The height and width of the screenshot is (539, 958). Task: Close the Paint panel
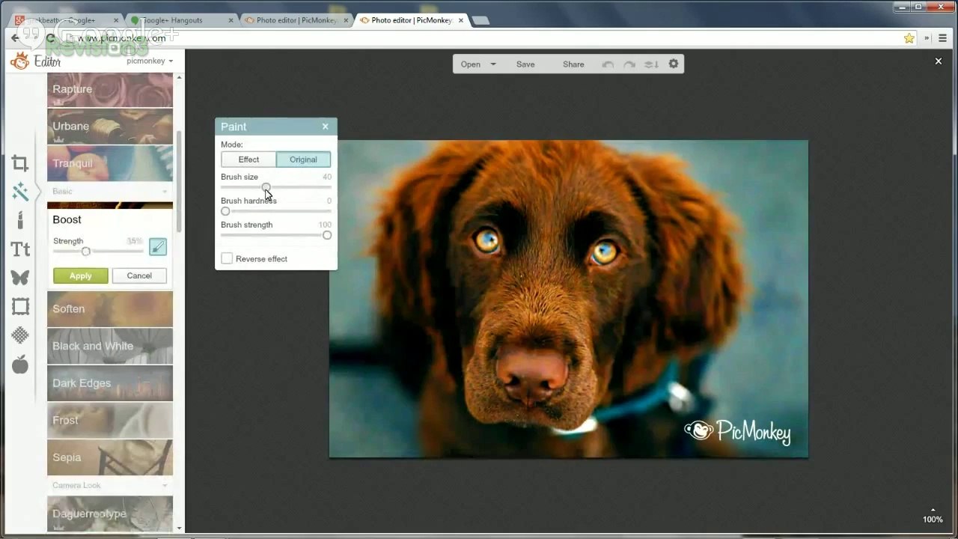[x=326, y=127]
